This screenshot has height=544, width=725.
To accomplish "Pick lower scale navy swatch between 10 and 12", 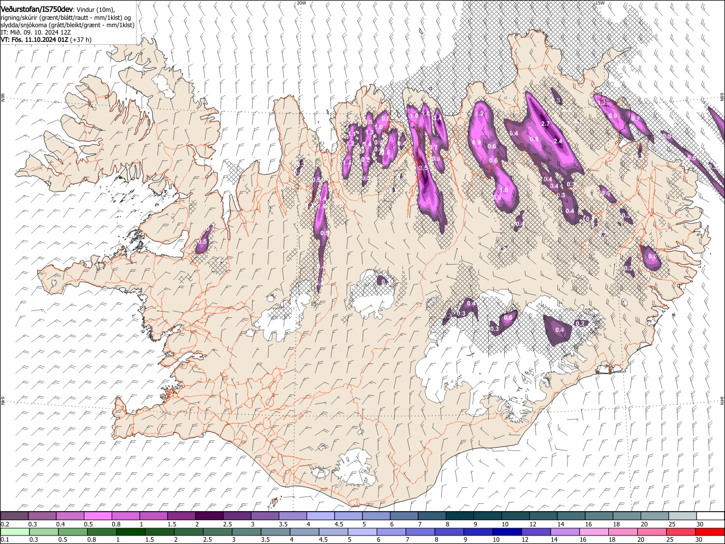I will pos(507,532).
